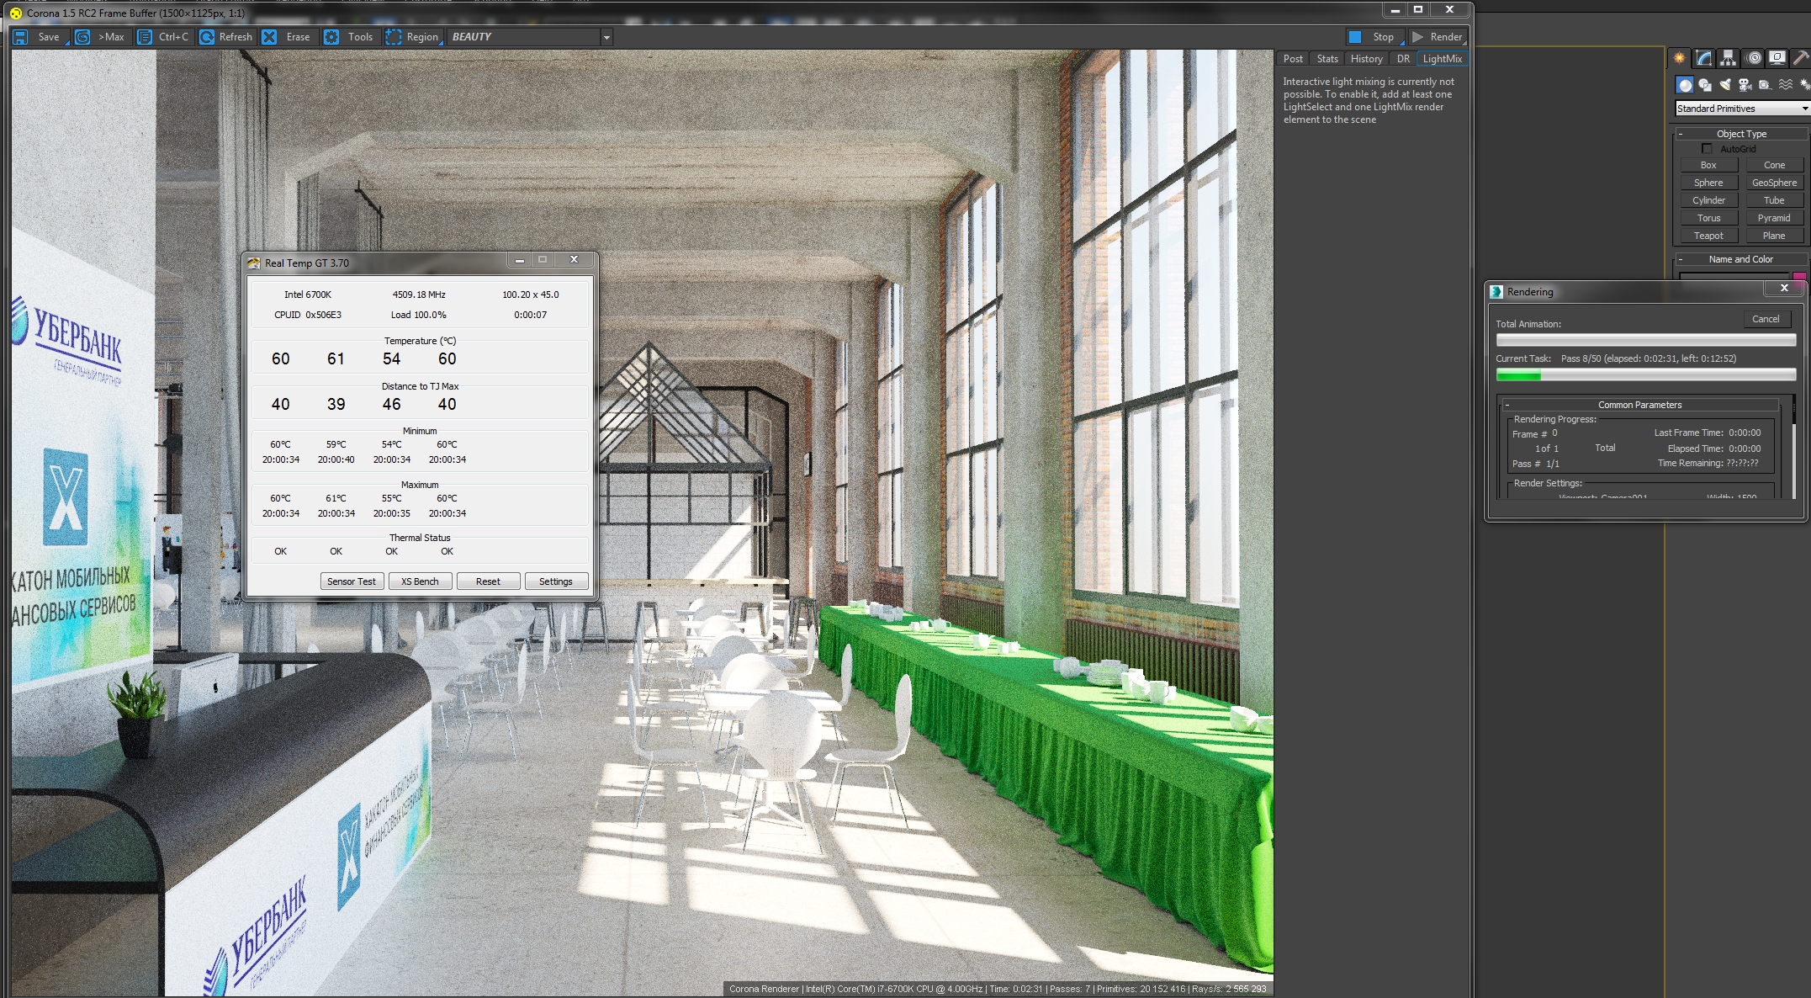The image size is (1811, 998).
Task: Click the Stop render icon
Action: tap(1355, 37)
